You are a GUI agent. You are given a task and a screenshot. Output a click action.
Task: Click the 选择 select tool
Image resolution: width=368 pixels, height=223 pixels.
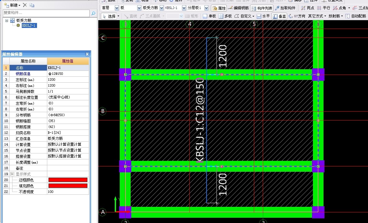[109, 16]
